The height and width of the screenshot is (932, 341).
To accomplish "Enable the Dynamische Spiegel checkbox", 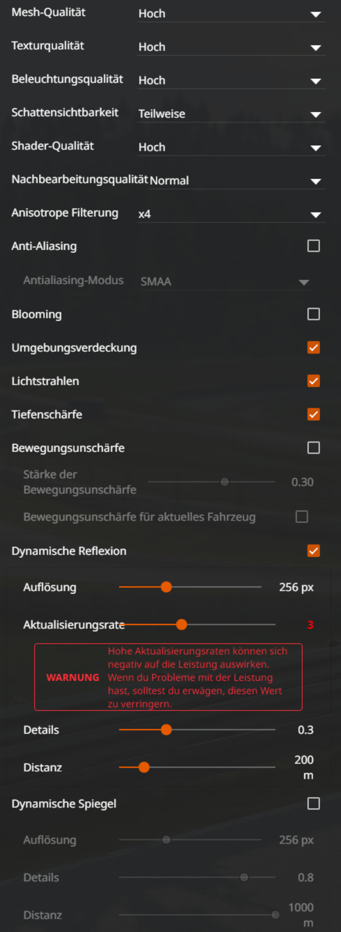I will pos(314,803).
